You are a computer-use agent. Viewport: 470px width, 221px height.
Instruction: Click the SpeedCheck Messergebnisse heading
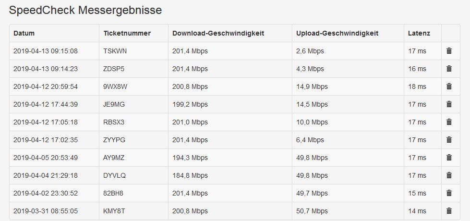85,10
